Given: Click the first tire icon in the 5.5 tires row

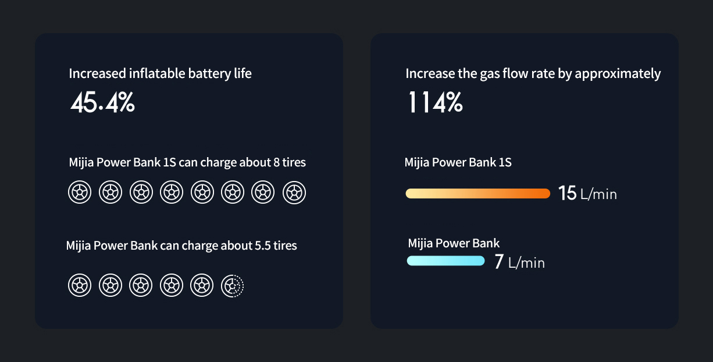Looking at the screenshot, I should [x=80, y=286].
